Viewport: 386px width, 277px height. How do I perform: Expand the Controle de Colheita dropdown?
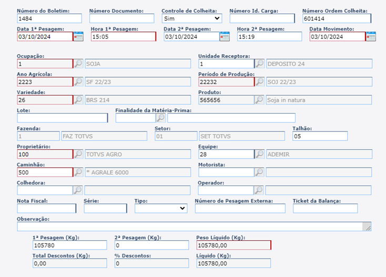coord(191,18)
